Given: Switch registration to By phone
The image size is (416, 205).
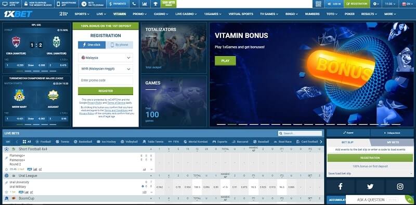Looking at the screenshot, I should (x=120, y=45).
